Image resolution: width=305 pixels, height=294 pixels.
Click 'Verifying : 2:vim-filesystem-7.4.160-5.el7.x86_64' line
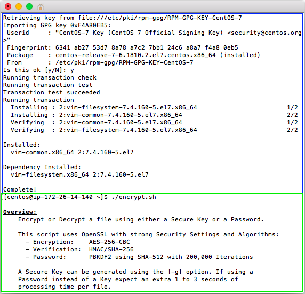click(104, 130)
